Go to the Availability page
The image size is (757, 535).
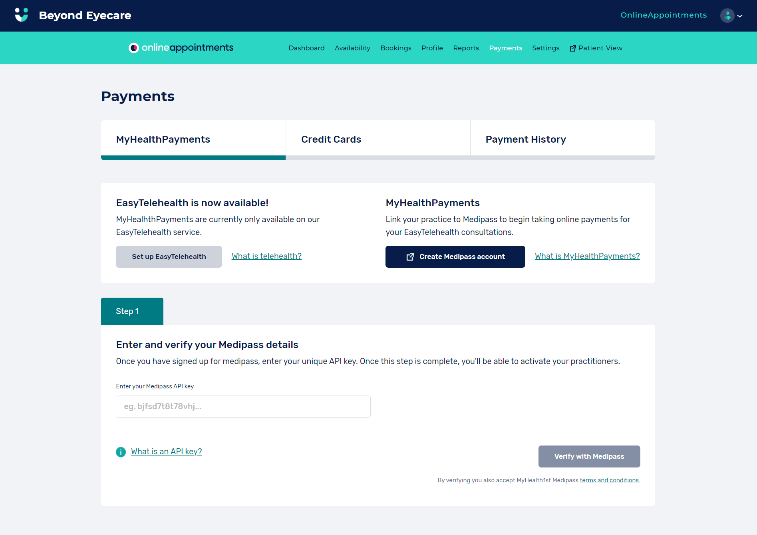[352, 48]
